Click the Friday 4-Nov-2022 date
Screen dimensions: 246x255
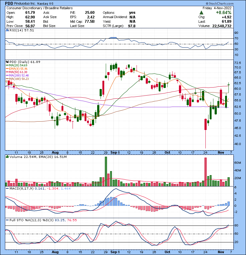pyautogui.click(x=217, y=8)
